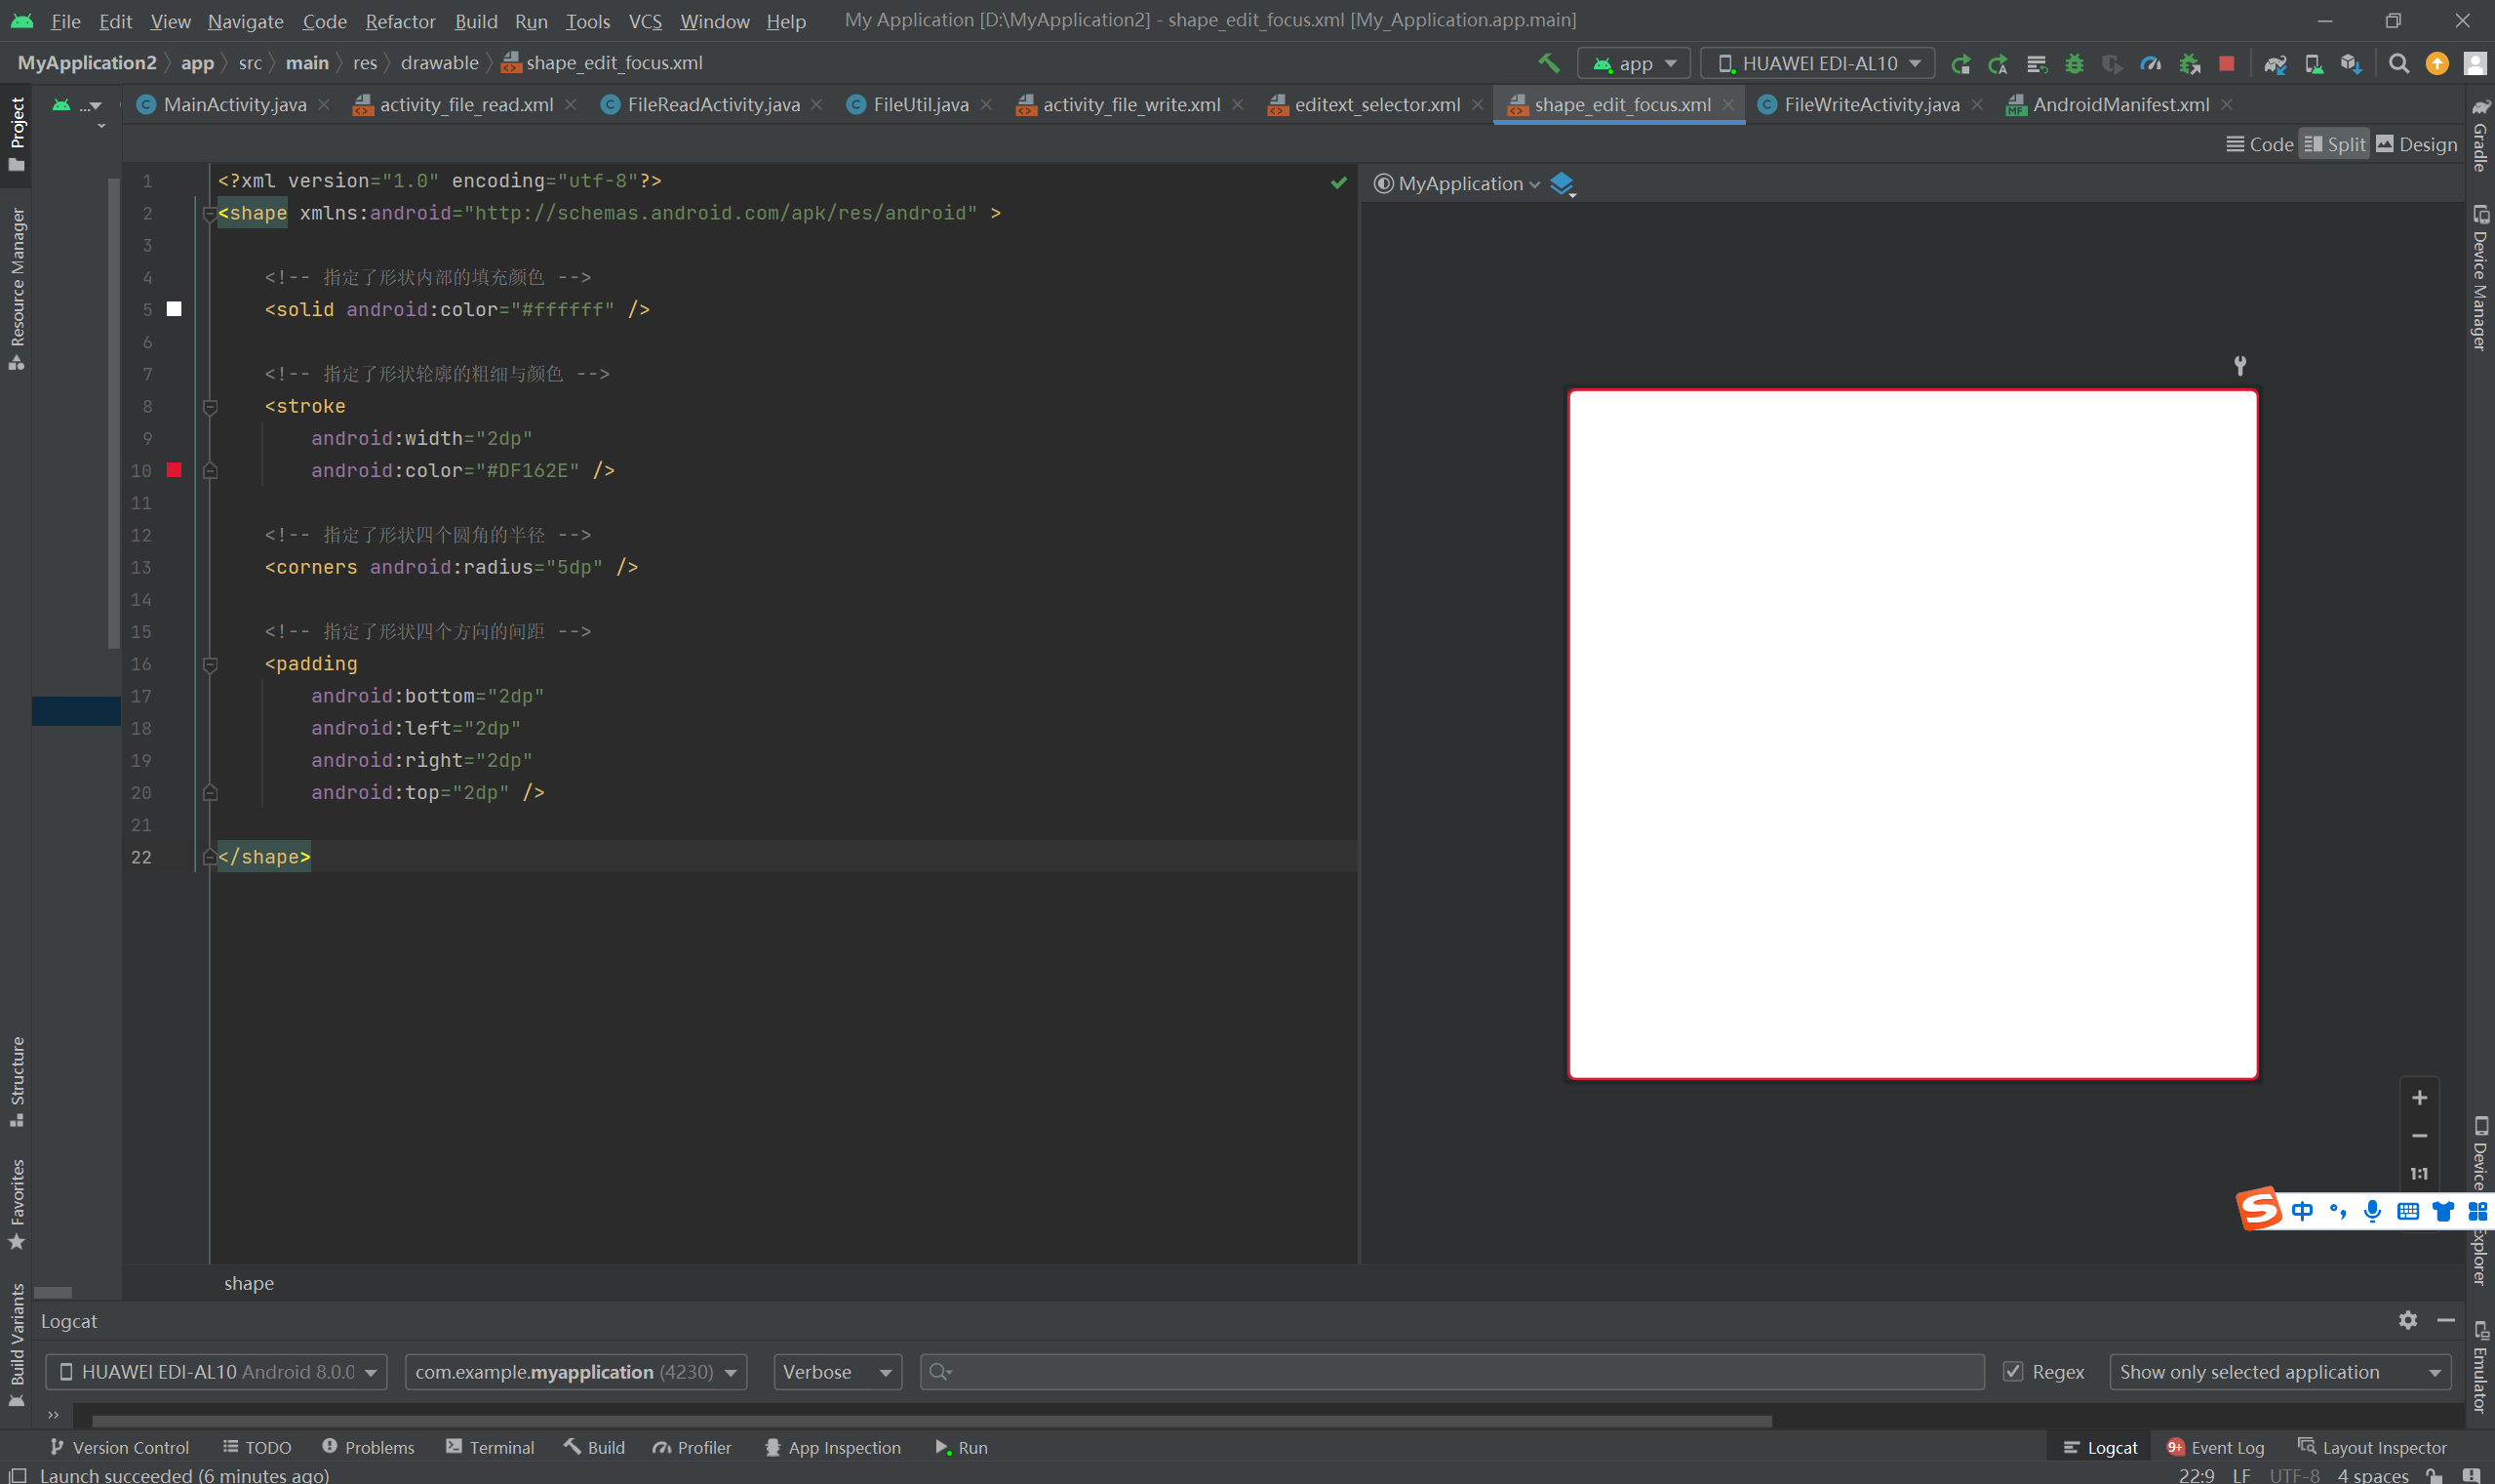This screenshot has height=1484, width=2495.
Task: Open the Refactor menu
Action: 400,21
